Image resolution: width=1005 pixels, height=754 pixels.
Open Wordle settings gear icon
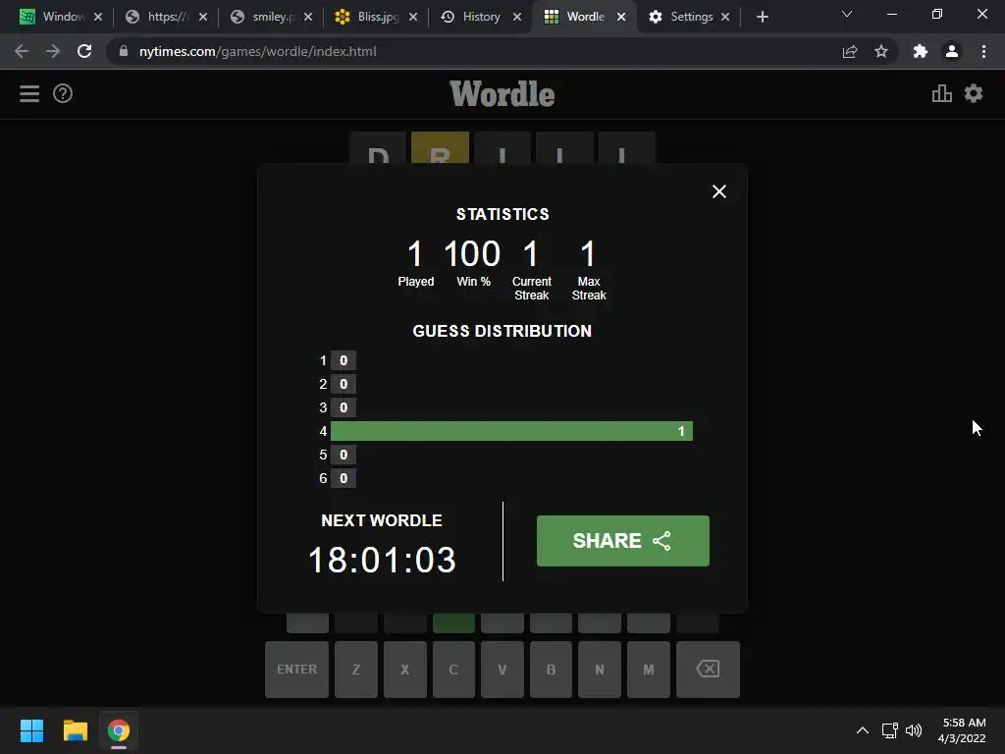pos(974,93)
